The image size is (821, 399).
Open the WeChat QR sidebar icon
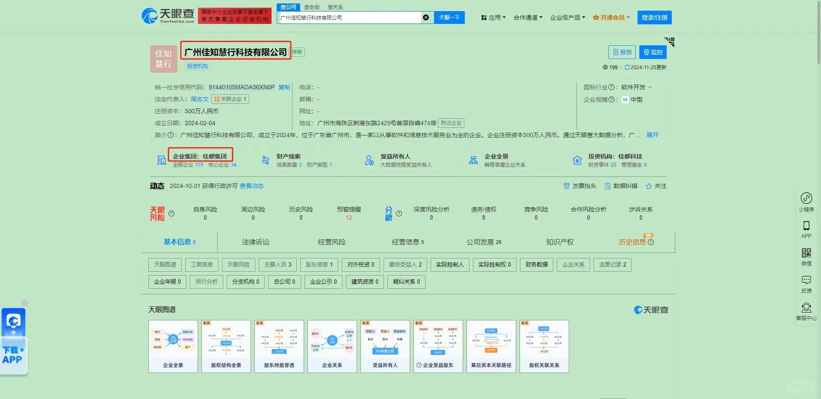tap(806, 253)
